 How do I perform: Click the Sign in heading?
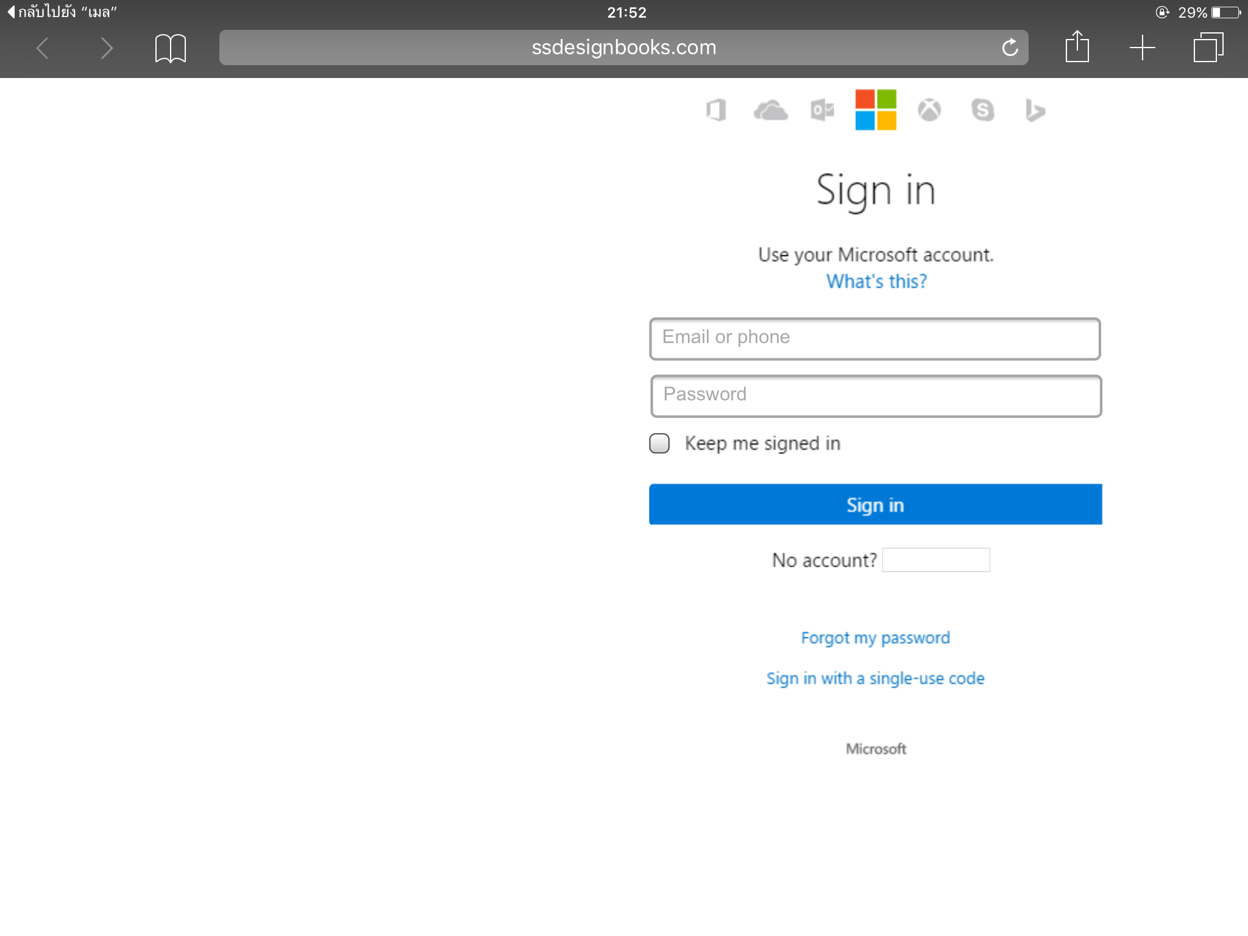pyautogui.click(x=876, y=191)
